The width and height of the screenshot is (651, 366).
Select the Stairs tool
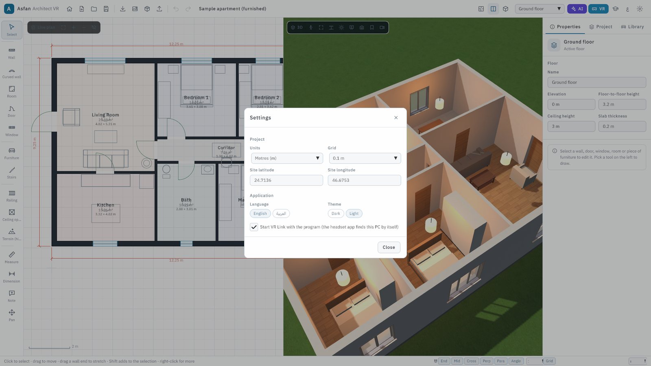[x=12, y=173]
